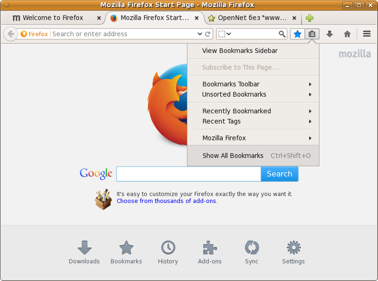378x281 pixels.
Task: Maximize the Firefox window
Action: coord(359,5)
